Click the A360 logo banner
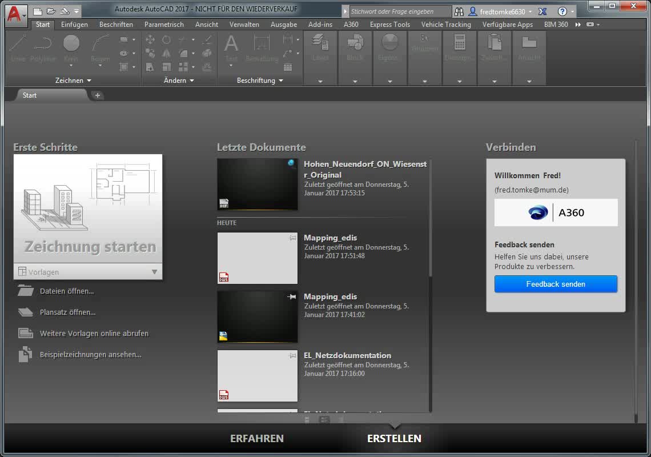The height and width of the screenshot is (457, 651). (556, 213)
